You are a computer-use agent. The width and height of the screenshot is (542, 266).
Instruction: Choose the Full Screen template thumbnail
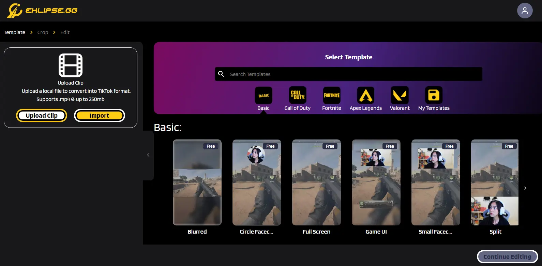(316, 182)
